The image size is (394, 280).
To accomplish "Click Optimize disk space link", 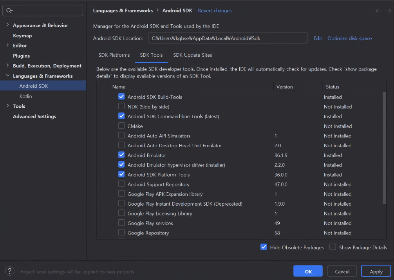I will click(x=349, y=38).
